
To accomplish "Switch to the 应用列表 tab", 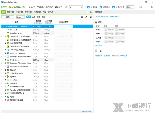I will (28, 12).
